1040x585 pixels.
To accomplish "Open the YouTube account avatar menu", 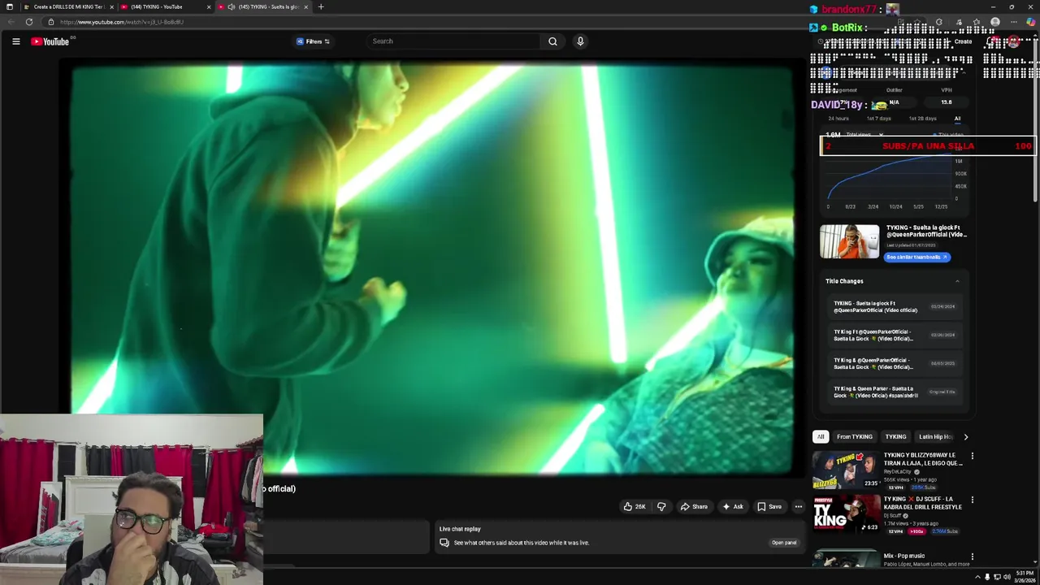I will [1012, 41].
